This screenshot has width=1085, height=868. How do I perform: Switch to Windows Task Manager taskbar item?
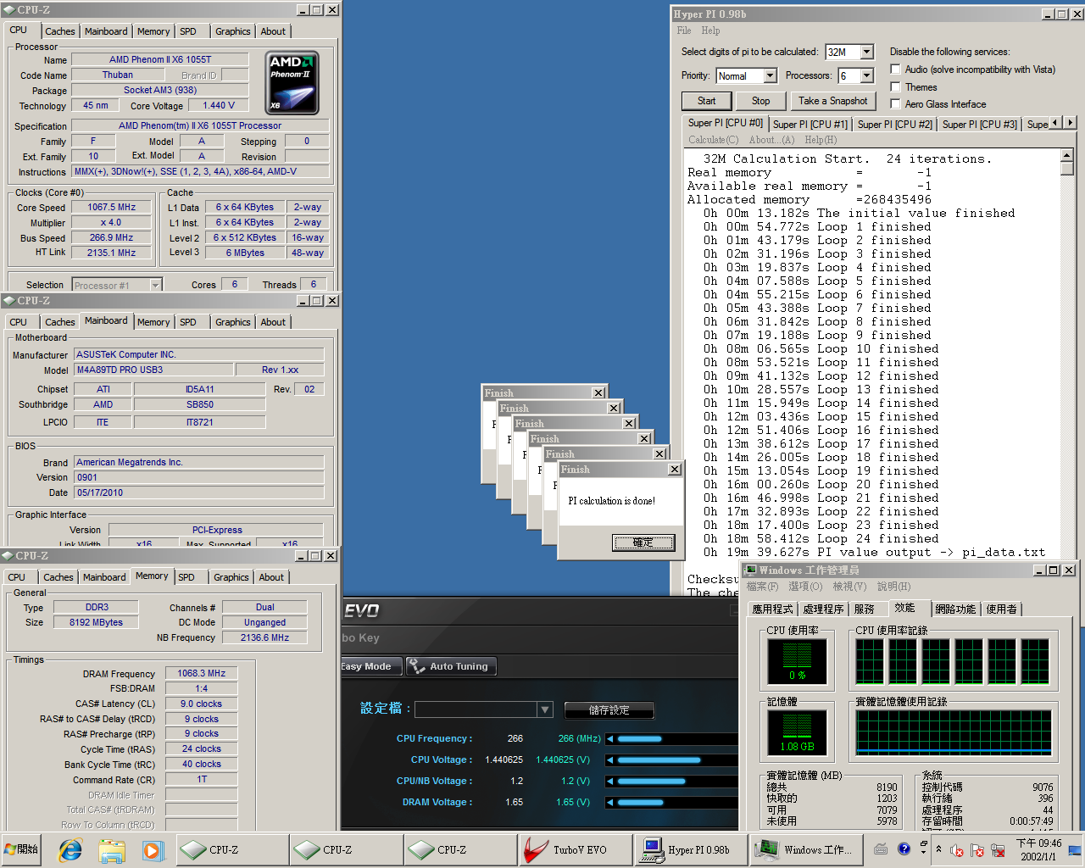tap(806, 849)
